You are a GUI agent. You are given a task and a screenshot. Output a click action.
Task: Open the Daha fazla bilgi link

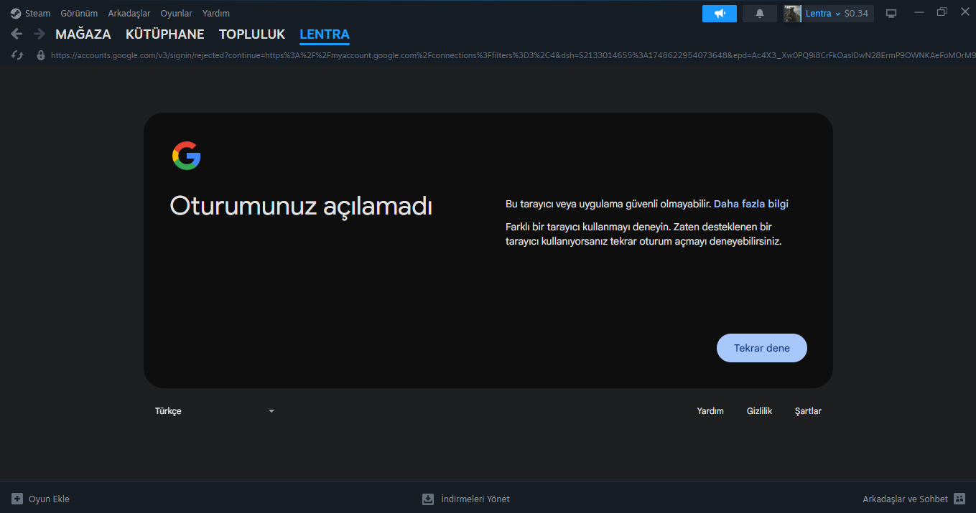coord(751,204)
